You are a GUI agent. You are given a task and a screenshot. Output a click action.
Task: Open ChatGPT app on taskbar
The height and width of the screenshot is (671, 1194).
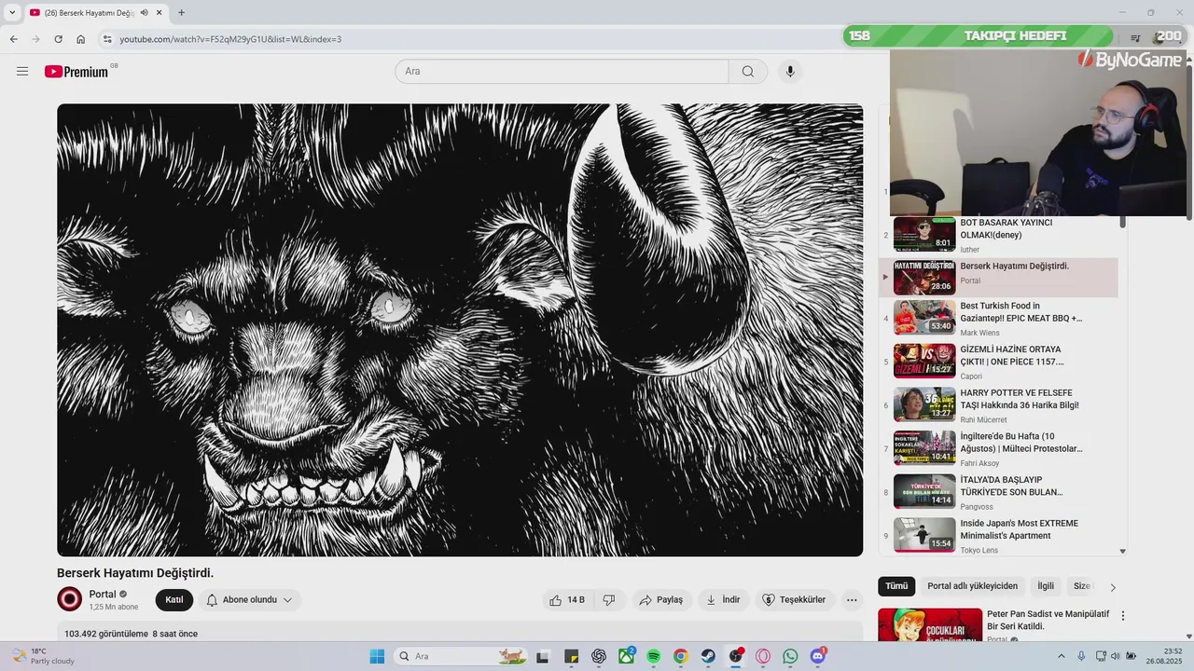[599, 656]
